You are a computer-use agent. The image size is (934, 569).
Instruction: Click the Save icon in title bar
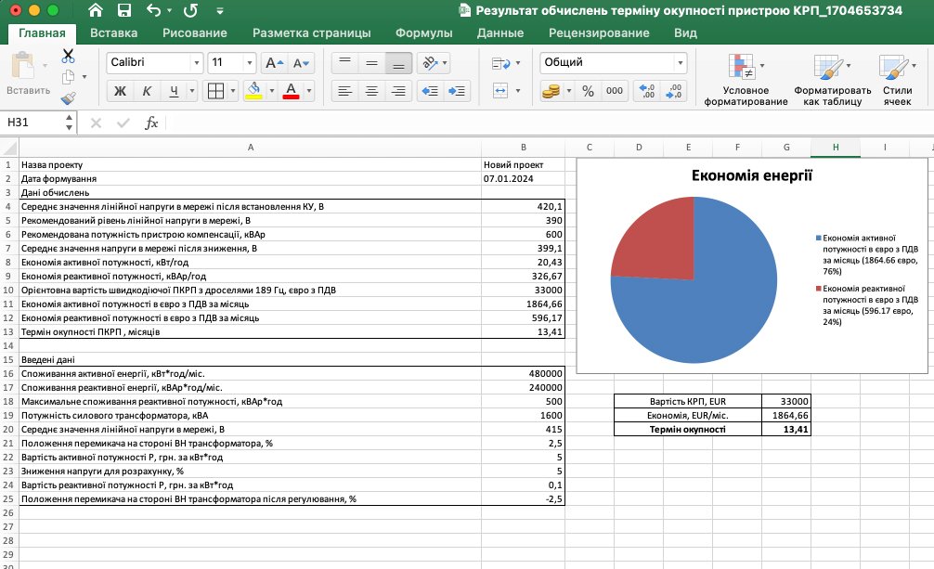[123, 11]
